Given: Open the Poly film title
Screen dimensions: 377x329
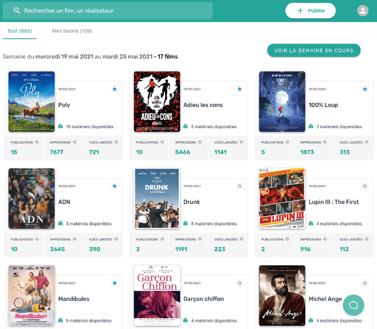Looking at the screenshot, I should click(x=64, y=105).
